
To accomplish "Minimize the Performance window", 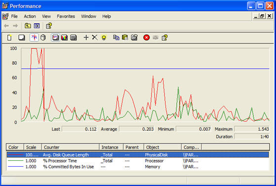I will [x=251, y=6].
